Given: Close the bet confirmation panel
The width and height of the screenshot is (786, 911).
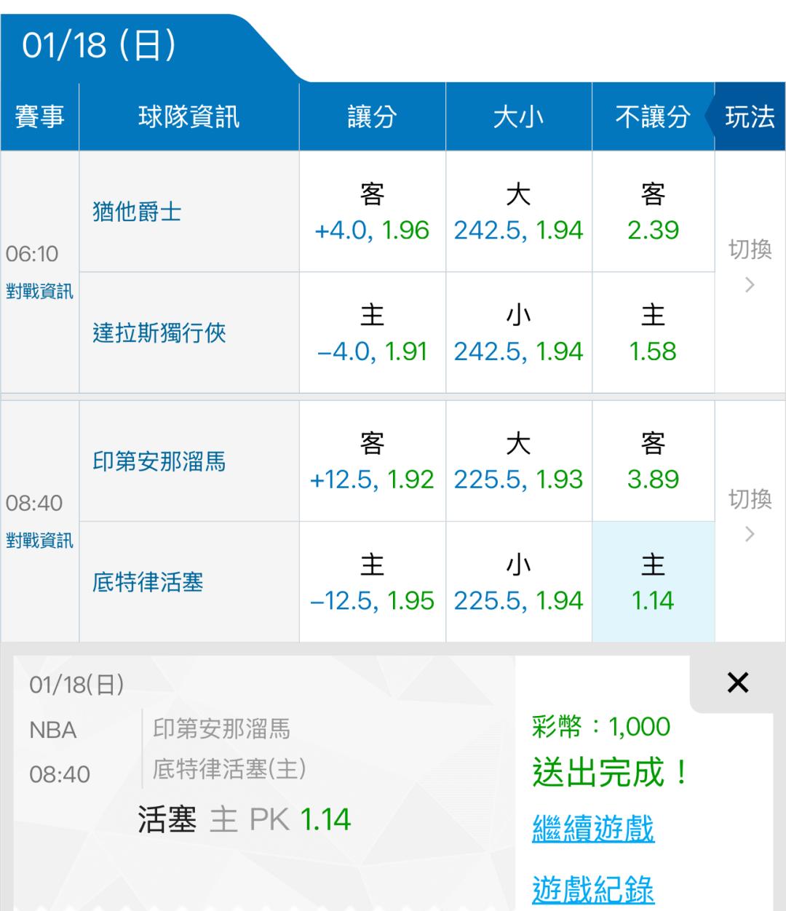Looking at the screenshot, I should coord(737,683).
